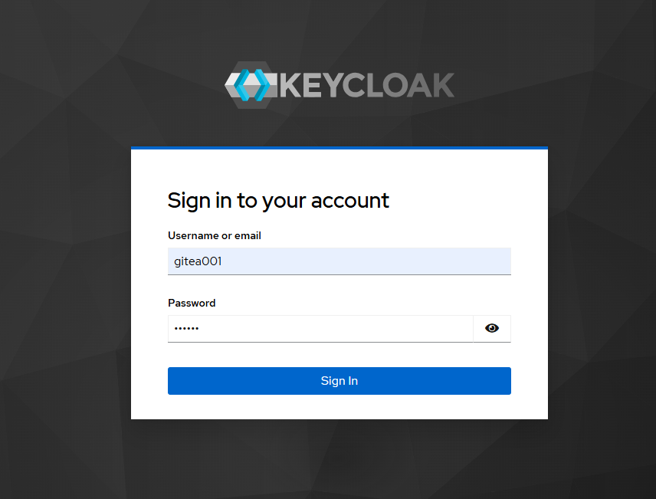Click the empty right end of username field
The width and height of the screenshot is (656, 499).
[460, 261]
